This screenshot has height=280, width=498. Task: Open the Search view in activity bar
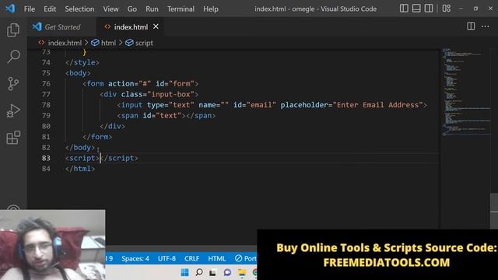[x=13, y=57]
